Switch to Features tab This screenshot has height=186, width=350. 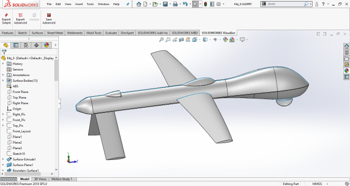[x=8, y=33]
